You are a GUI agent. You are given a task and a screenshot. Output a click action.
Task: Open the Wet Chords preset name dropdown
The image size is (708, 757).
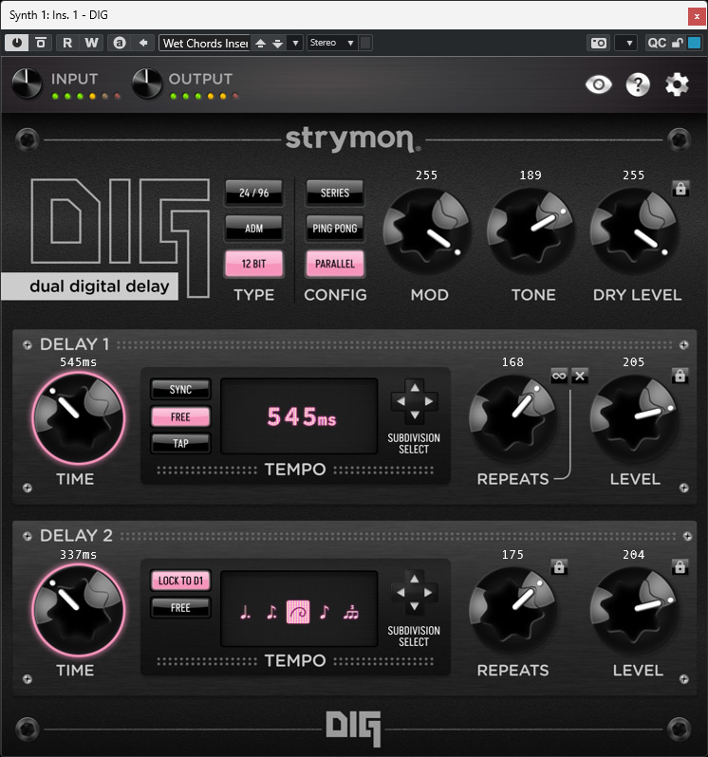tap(204, 43)
